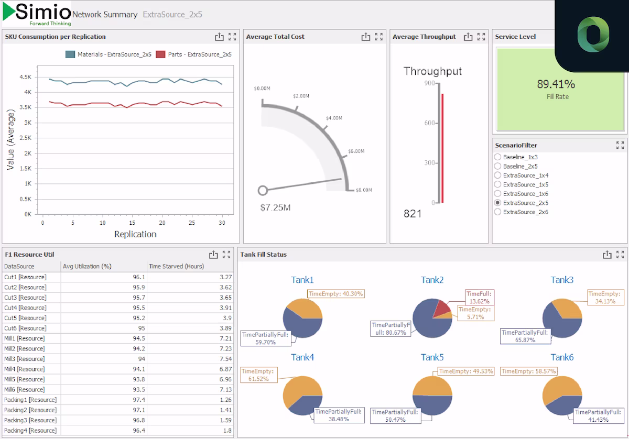Click the Packing4 [Resource] row label
629x439 pixels.
[x=30, y=431]
